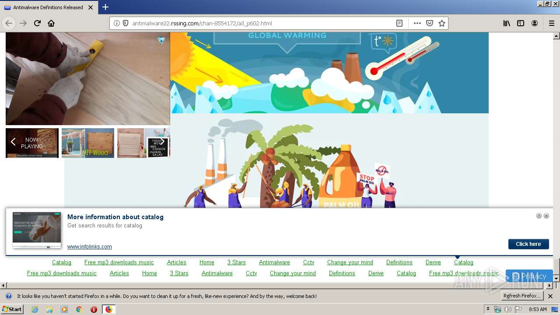This screenshot has height=315, width=560.
Task: Open Windows Explorer from taskbar
Action: [49, 309]
